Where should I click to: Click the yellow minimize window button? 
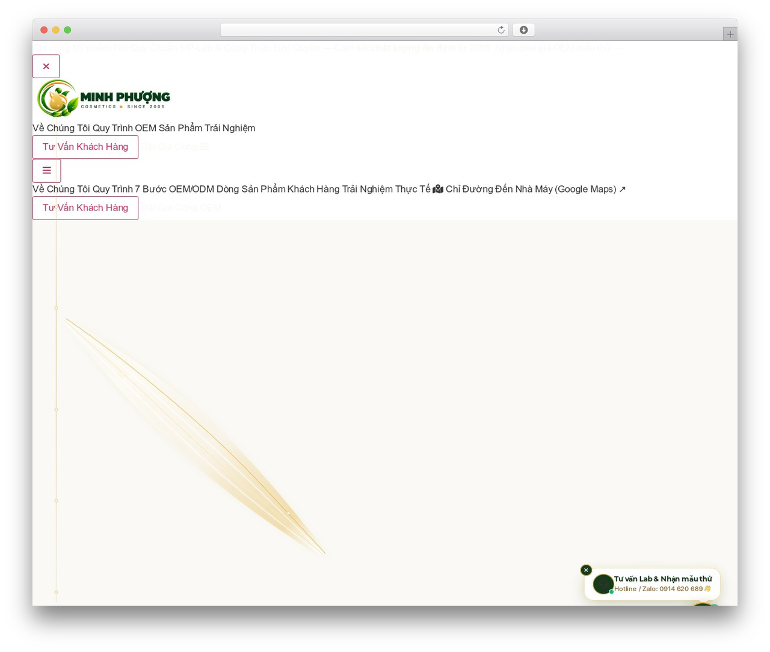point(56,30)
